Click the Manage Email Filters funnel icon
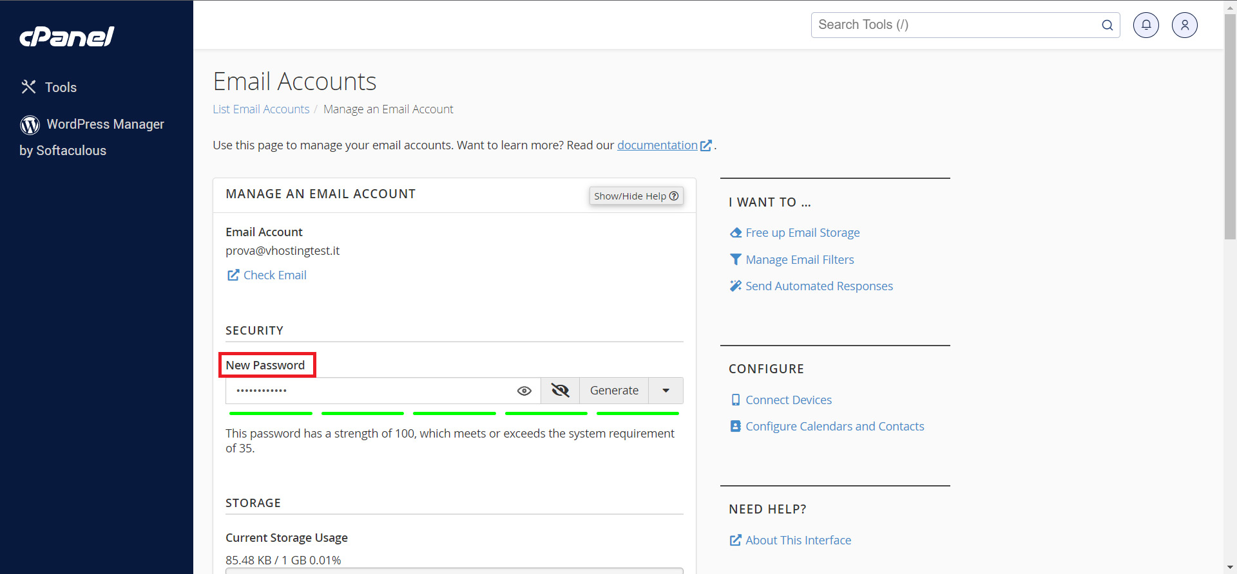Viewport: 1237px width, 574px height. [x=735, y=259]
